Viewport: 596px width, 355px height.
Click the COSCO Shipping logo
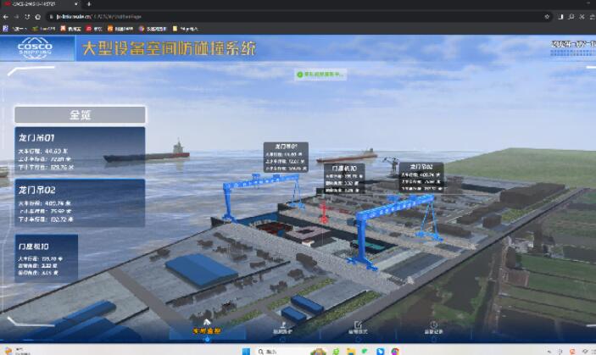tap(35, 48)
